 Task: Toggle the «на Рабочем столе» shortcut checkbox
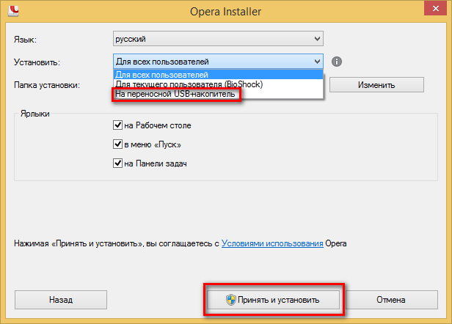pyautogui.click(x=117, y=125)
